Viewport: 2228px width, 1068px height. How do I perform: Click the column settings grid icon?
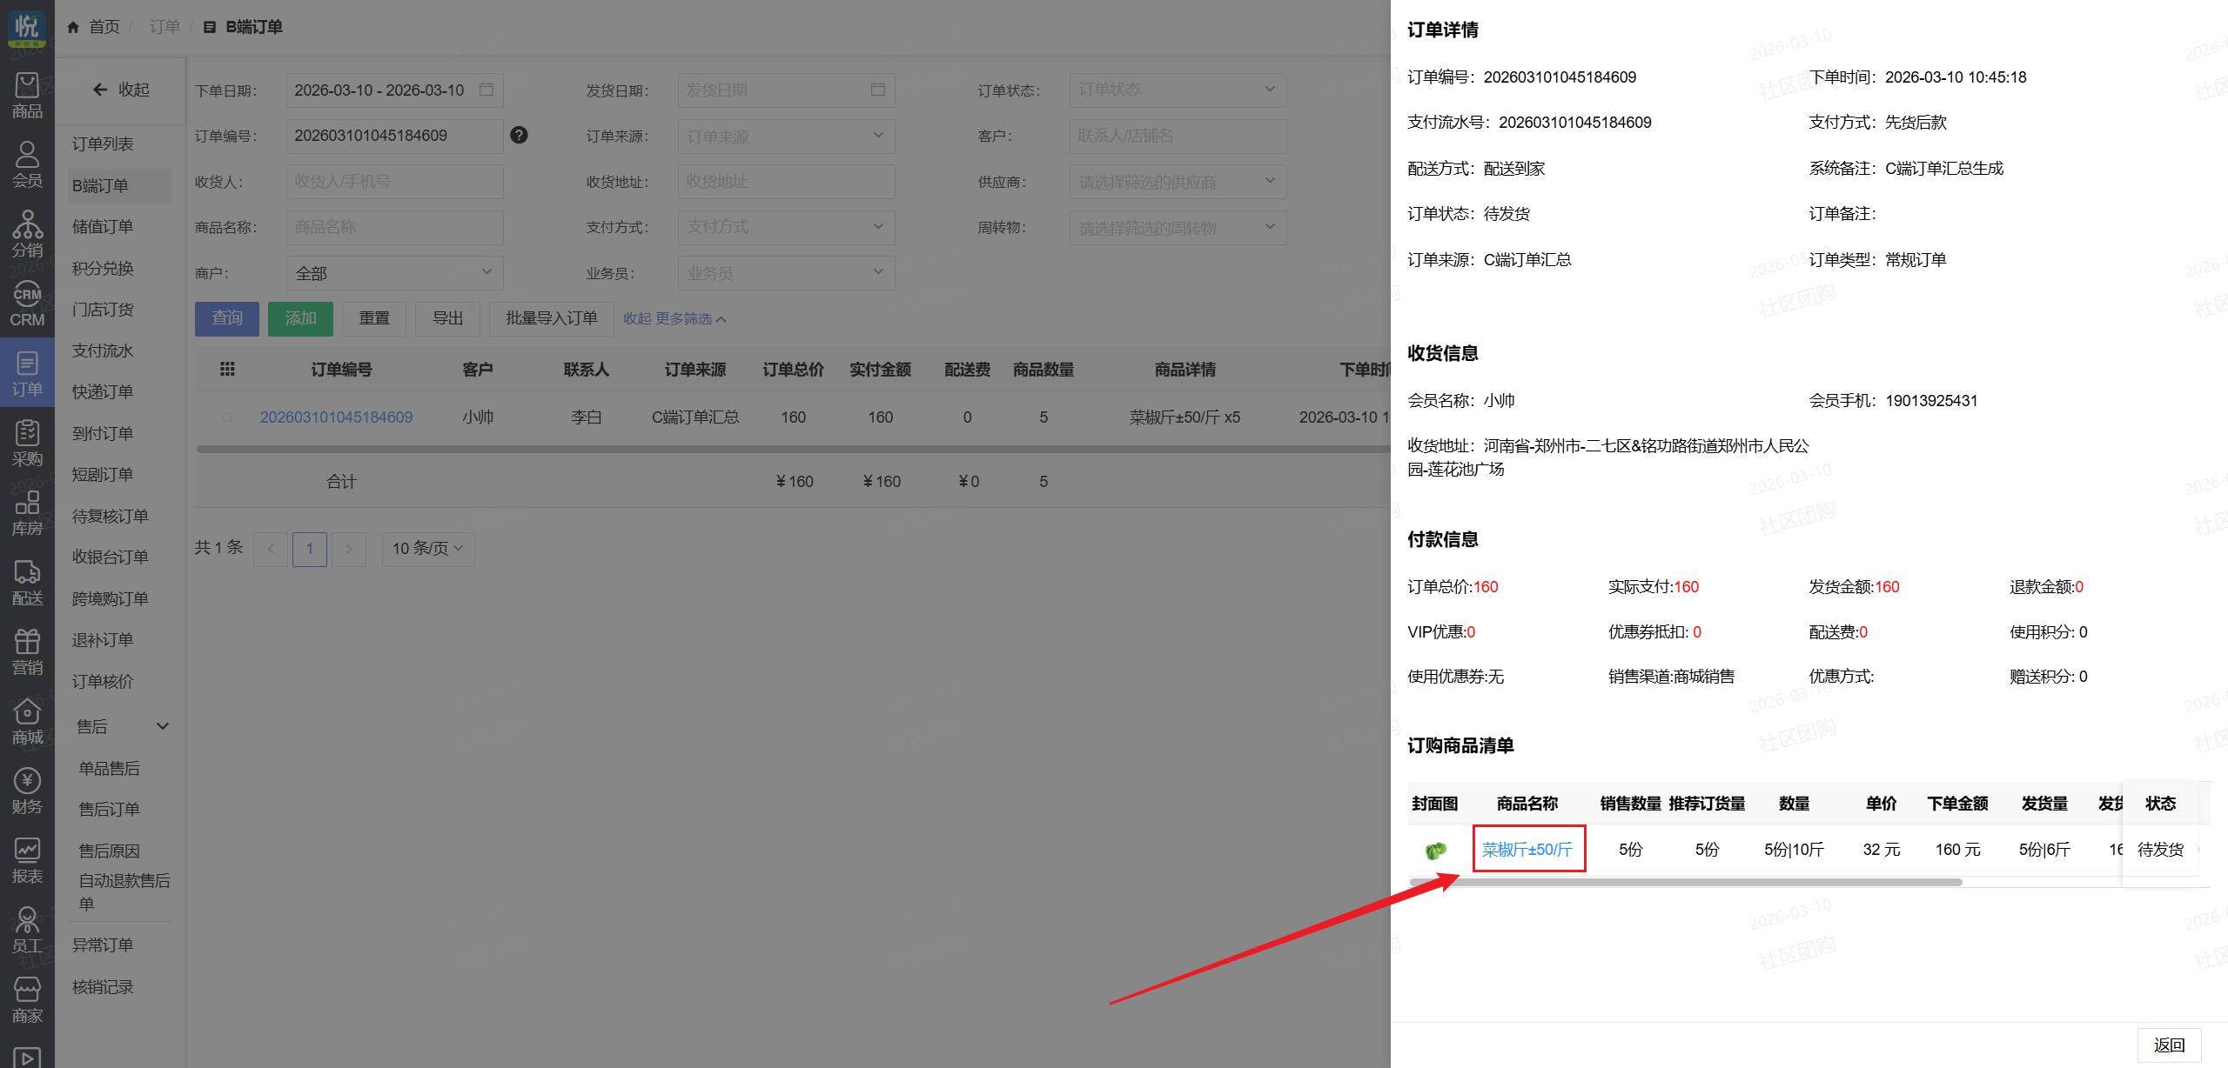click(227, 369)
